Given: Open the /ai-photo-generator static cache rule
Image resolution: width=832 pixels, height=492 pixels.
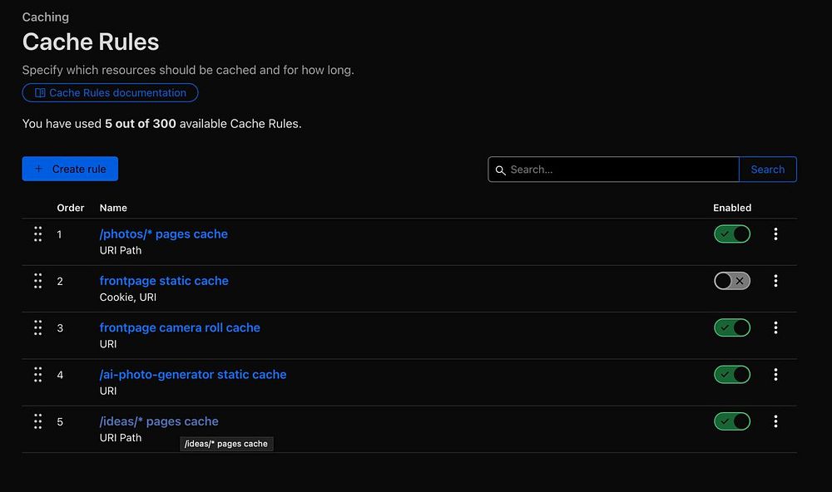Looking at the screenshot, I should (x=193, y=375).
